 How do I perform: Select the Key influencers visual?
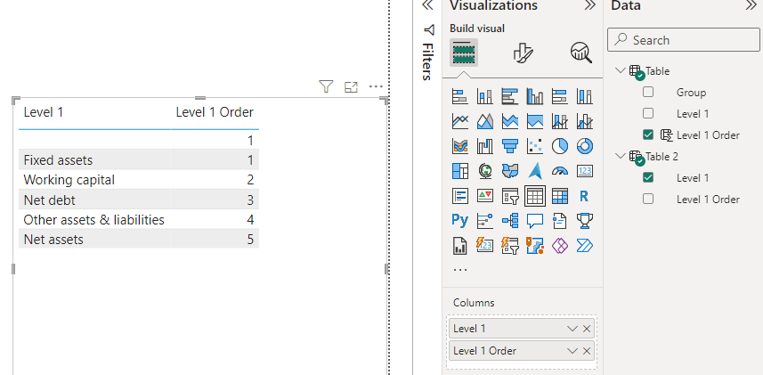484,221
